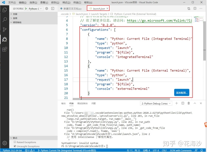Click line 19 "externalTerminal" value in editor

(x=133, y=89)
